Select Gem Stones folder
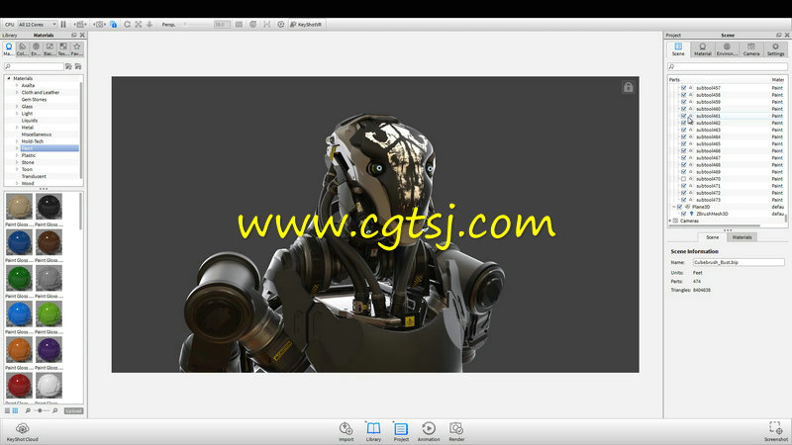The height and width of the screenshot is (445, 792). (34, 100)
